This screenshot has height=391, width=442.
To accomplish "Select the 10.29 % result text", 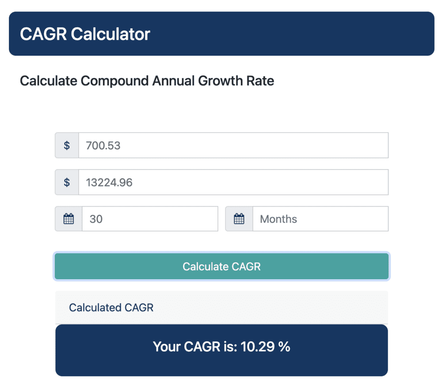I will (221, 347).
